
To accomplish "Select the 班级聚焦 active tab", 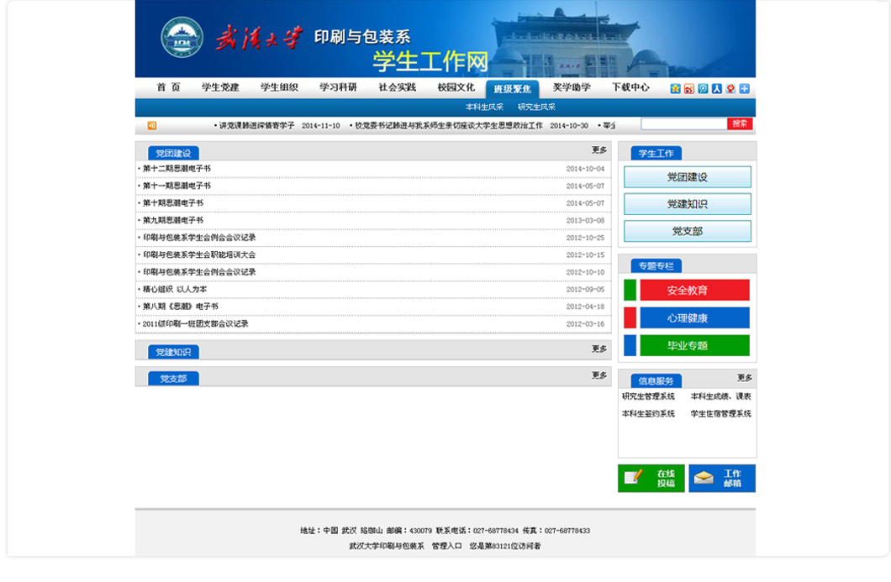I will pos(512,89).
